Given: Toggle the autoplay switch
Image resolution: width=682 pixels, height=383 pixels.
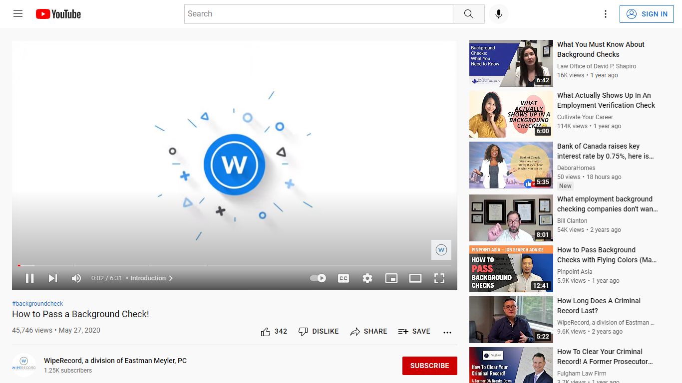Looking at the screenshot, I should click(x=318, y=278).
